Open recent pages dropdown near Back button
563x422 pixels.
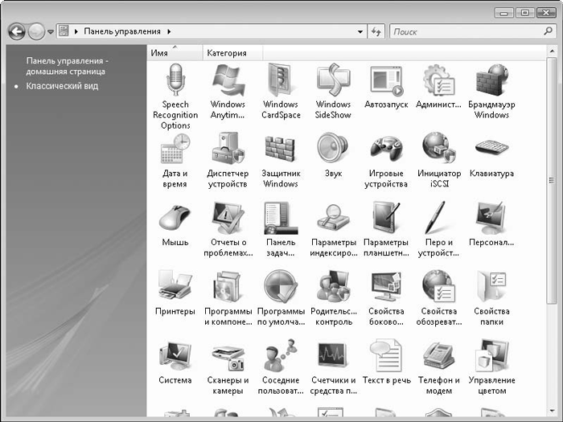[51, 32]
